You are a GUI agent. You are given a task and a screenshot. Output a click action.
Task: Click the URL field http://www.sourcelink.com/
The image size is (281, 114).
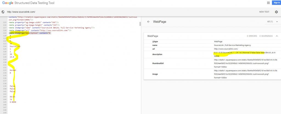tap(21, 12)
